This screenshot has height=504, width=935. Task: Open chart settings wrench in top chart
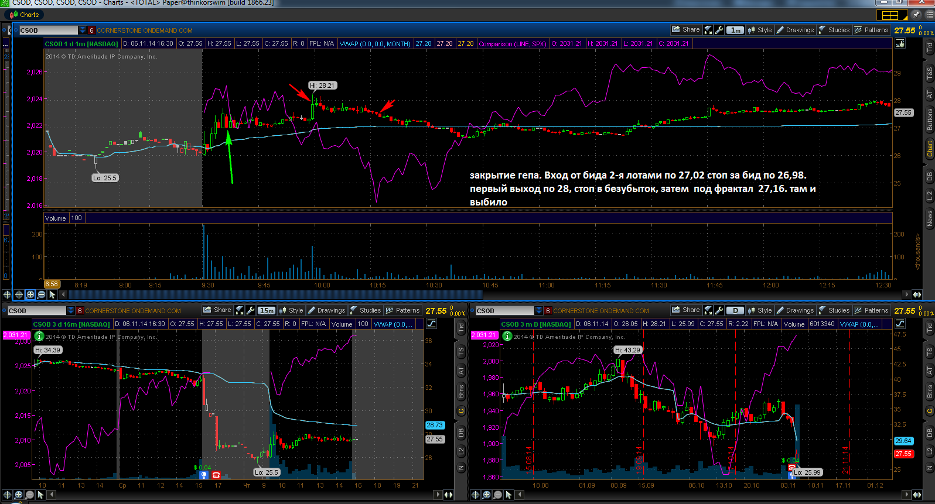pyautogui.click(x=719, y=30)
